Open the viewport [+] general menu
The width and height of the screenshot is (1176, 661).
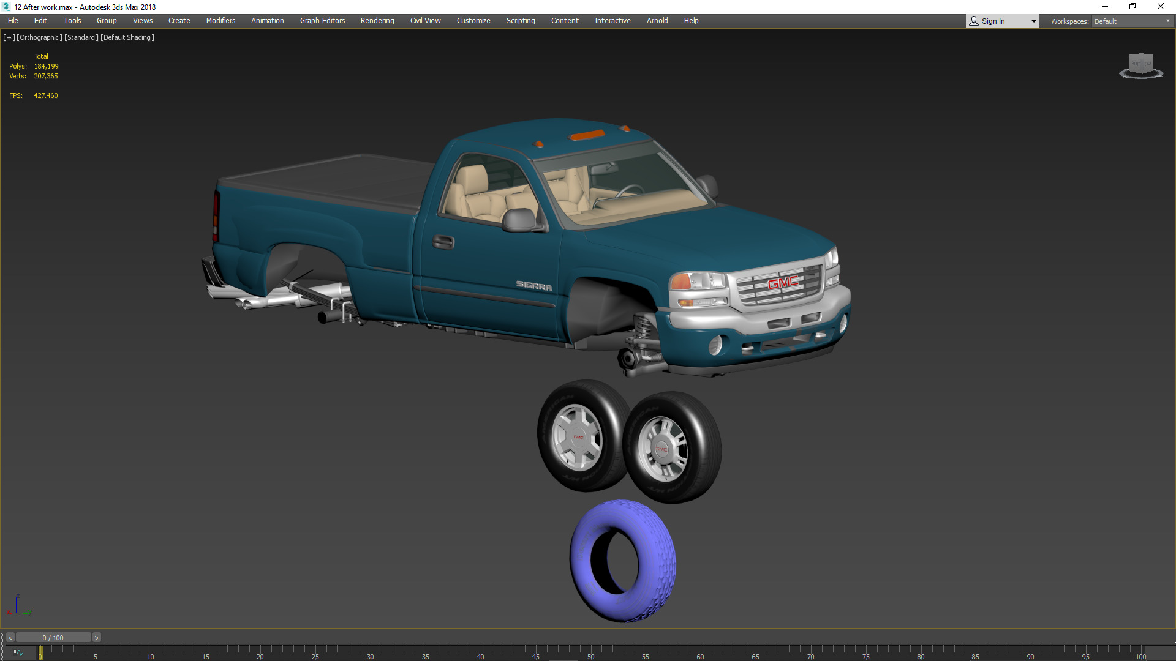tap(9, 37)
